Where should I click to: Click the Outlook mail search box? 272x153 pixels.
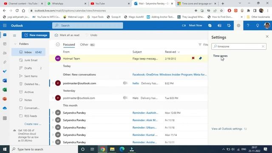click(88, 25)
